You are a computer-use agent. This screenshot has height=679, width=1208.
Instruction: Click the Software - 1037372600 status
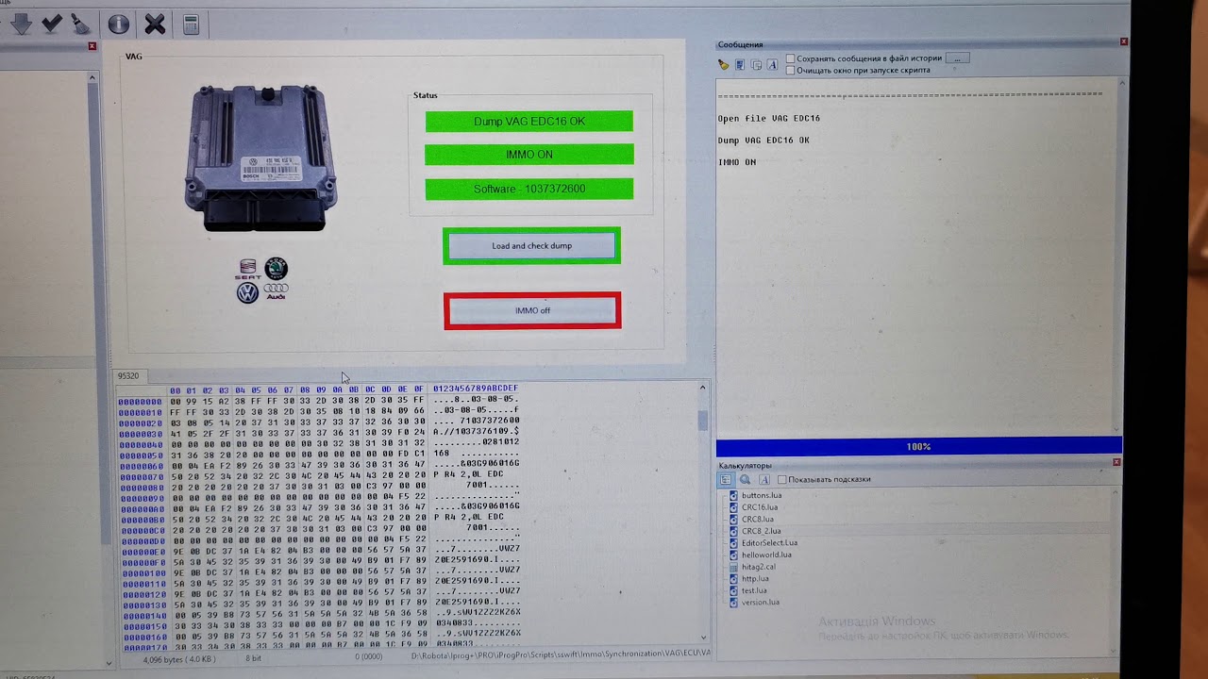pos(528,189)
